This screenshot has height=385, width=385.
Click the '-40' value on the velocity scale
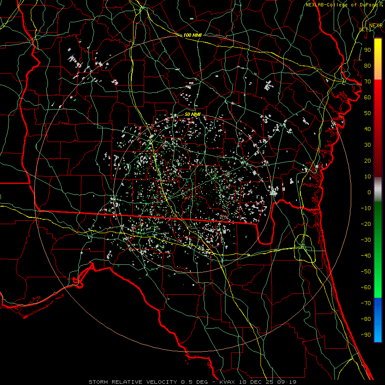coord(366,256)
